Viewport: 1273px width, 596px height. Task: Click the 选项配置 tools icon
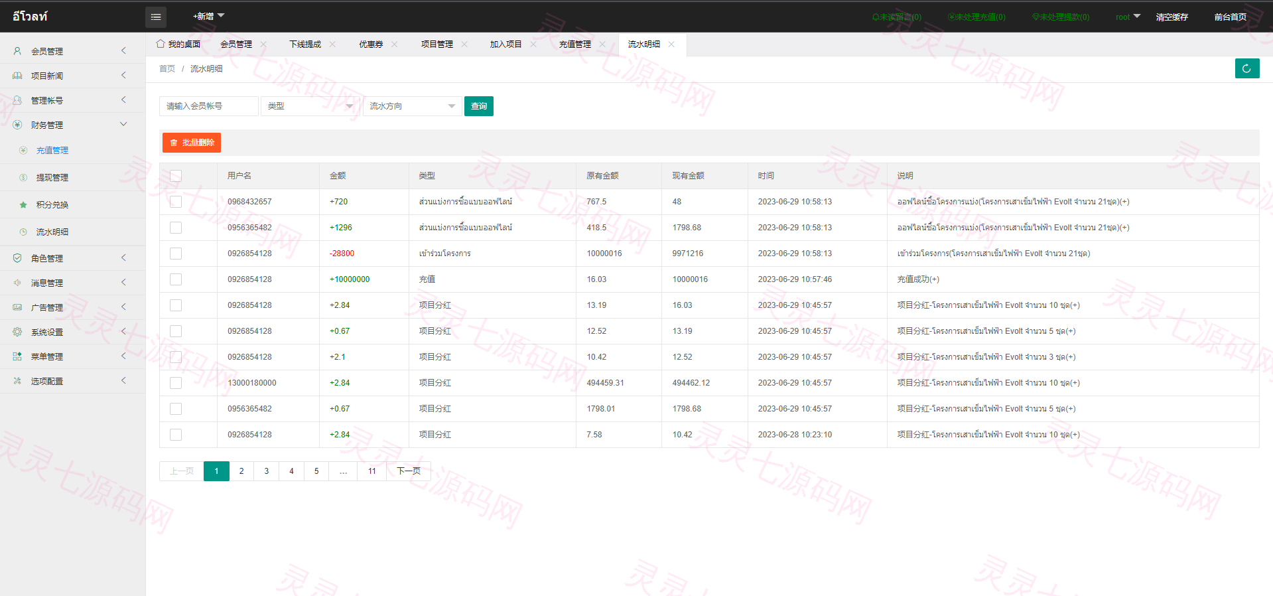tap(17, 381)
